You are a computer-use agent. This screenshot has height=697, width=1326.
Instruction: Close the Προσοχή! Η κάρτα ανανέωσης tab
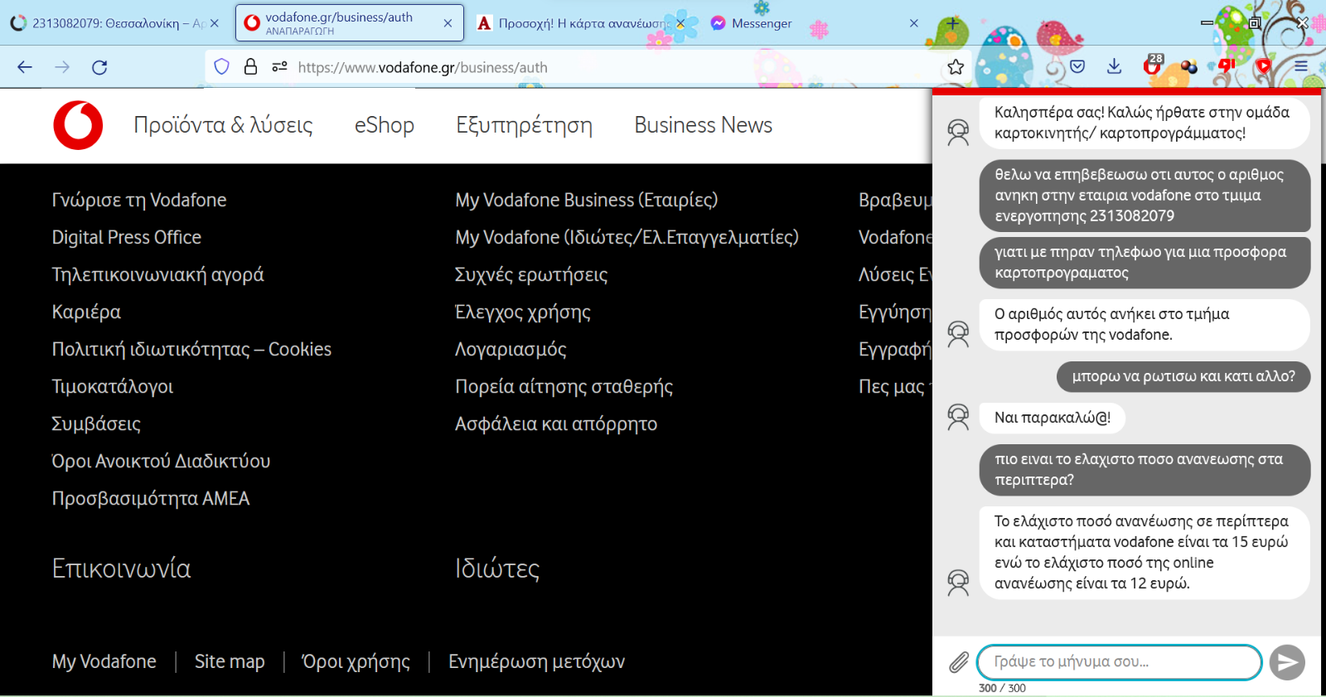coord(680,23)
